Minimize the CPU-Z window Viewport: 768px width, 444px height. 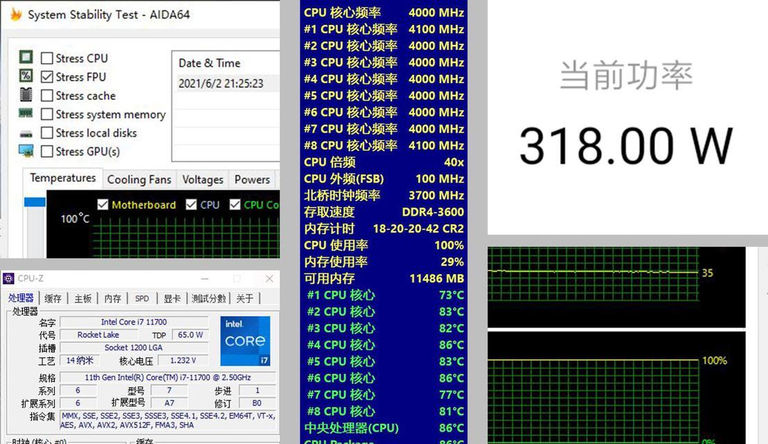coord(205,278)
